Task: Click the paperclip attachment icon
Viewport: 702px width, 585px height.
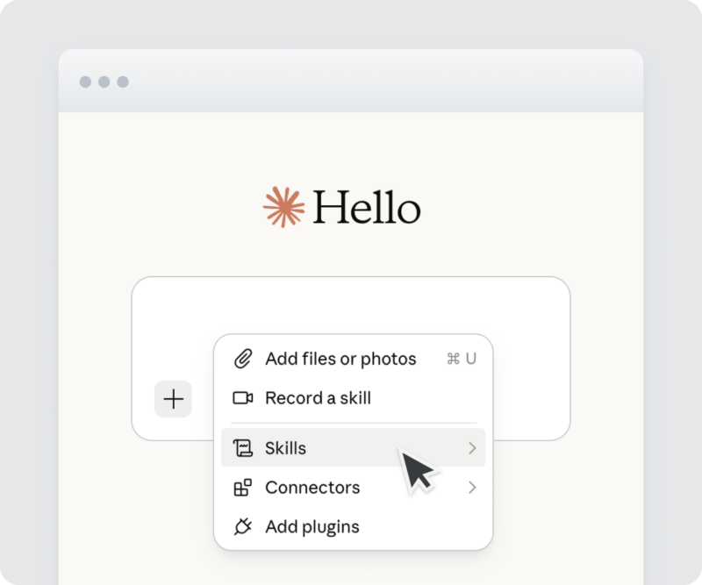Action: 243,359
